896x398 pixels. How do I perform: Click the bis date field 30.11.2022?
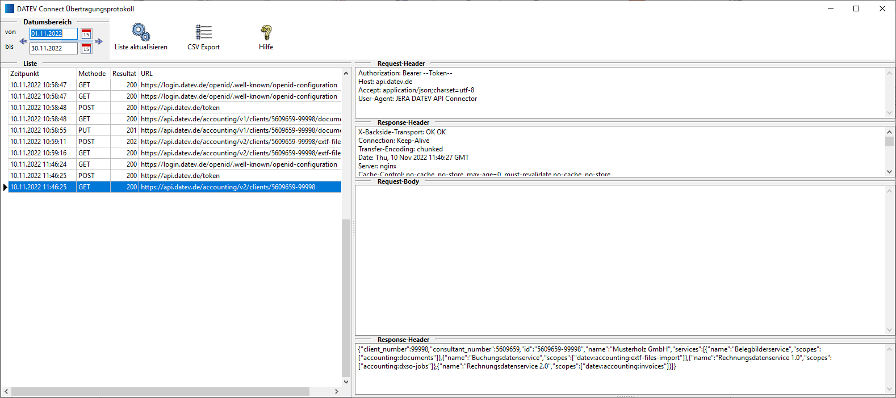(x=53, y=49)
